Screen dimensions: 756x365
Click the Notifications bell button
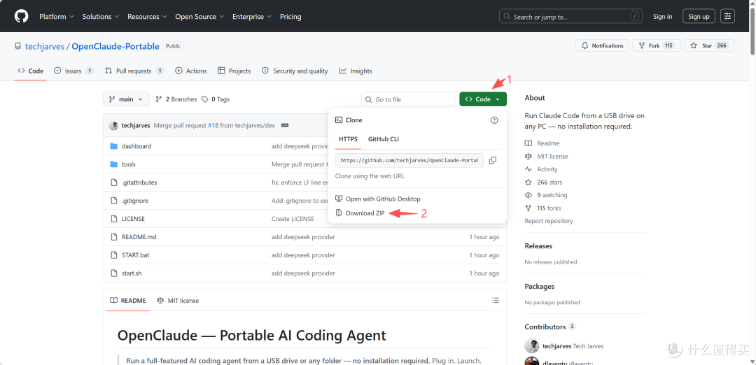pyautogui.click(x=602, y=45)
